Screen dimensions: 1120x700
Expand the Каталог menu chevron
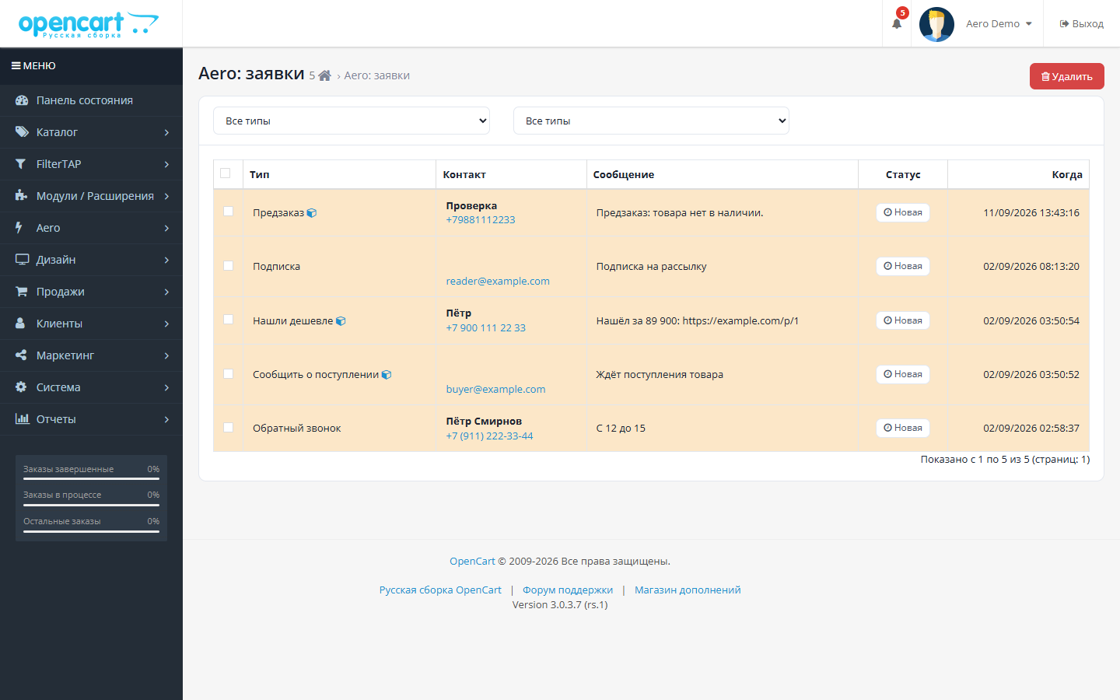coord(166,133)
